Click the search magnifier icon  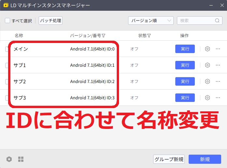click(x=217, y=21)
